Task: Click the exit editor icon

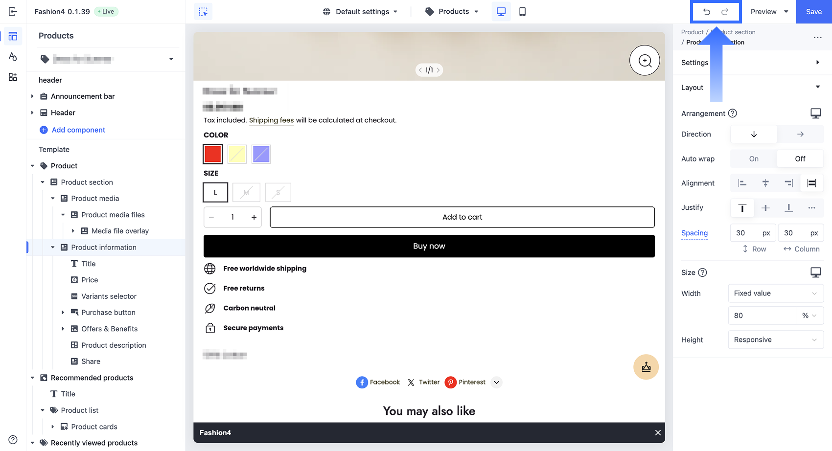Action: coord(13,11)
